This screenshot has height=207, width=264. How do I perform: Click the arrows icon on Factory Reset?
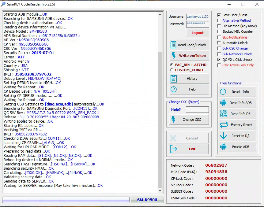[224, 125]
